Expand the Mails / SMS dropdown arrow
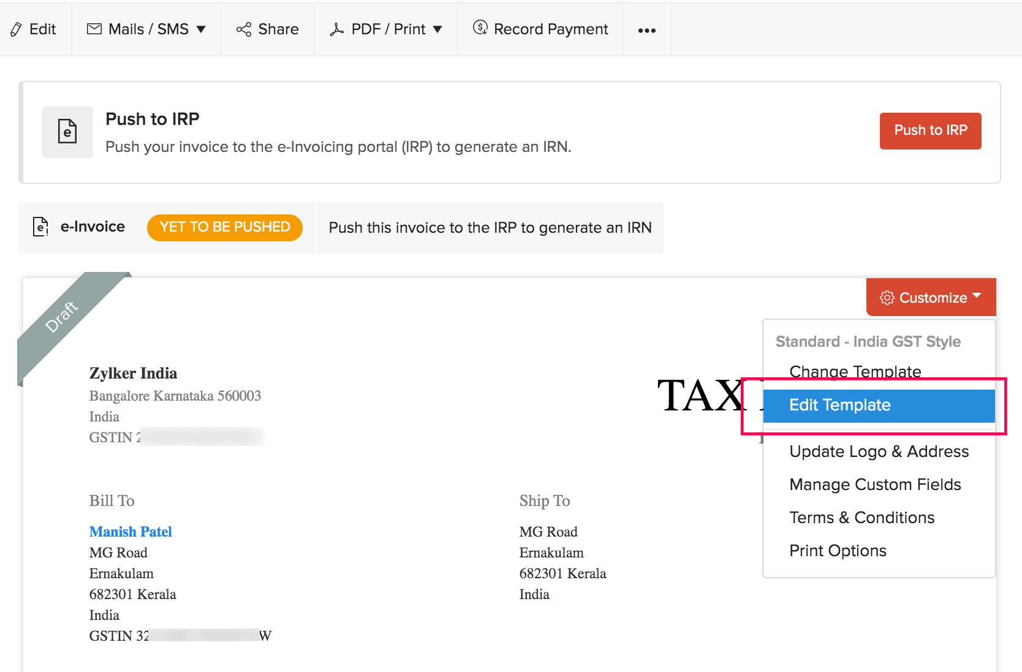 [x=201, y=29]
